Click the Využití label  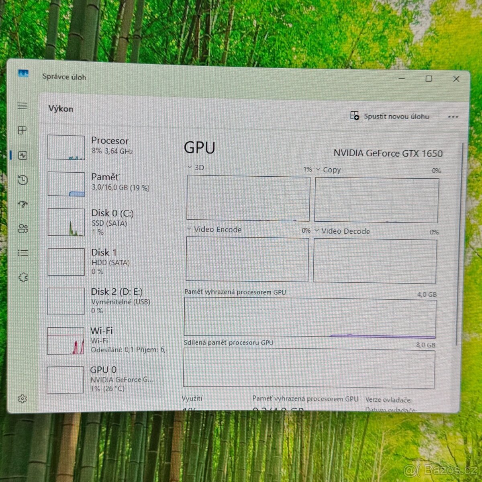(x=192, y=398)
